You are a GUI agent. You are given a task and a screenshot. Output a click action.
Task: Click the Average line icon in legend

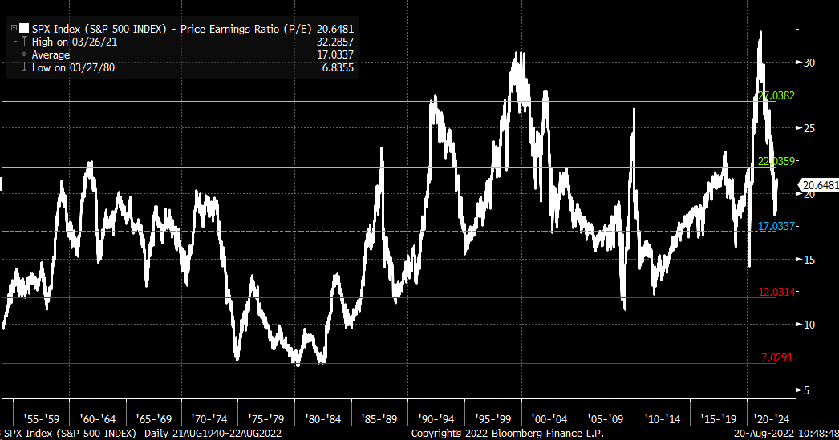pyautogui.click(x=23, y=54)
